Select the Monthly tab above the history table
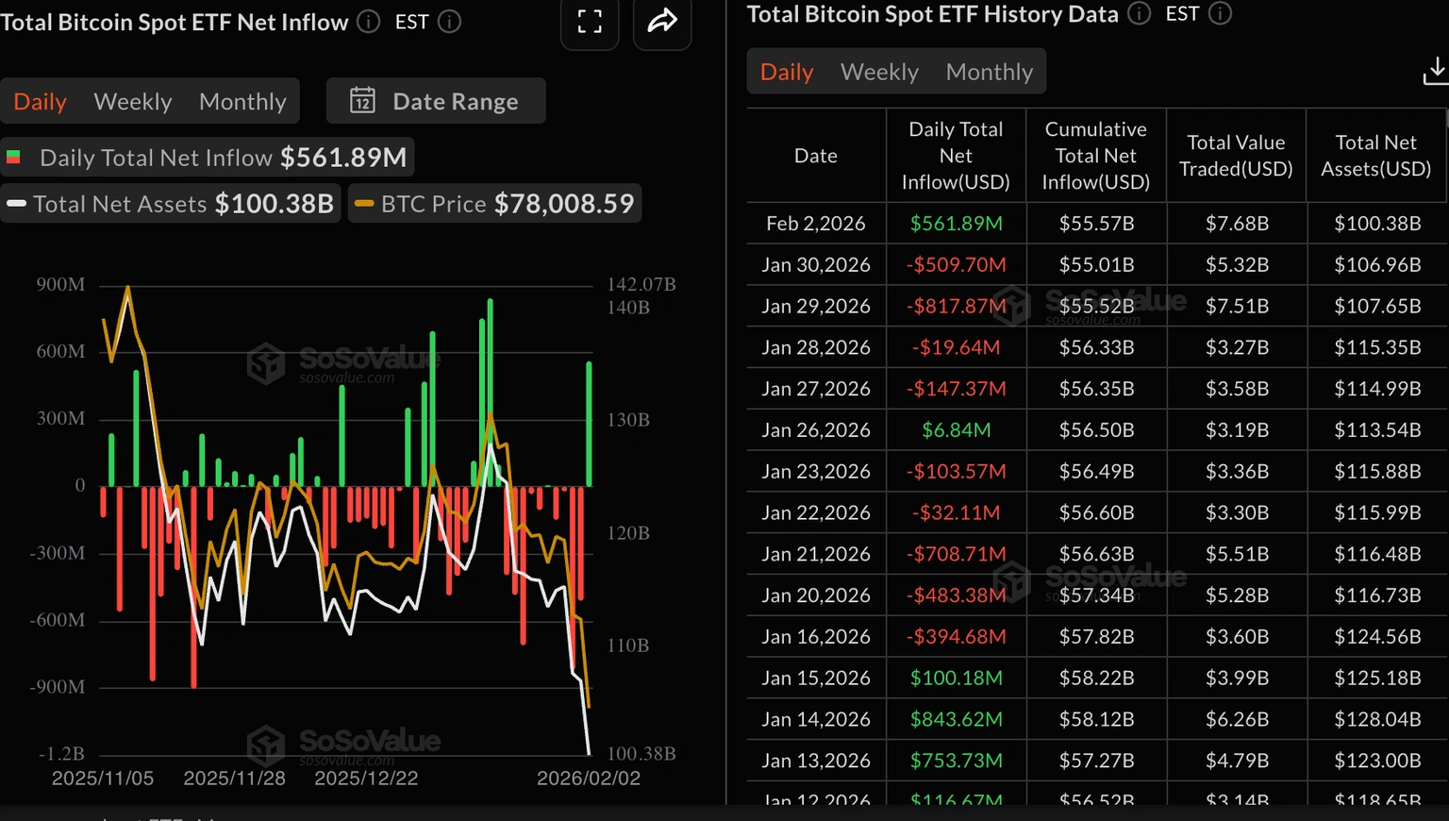 click(x=989, y=71)
